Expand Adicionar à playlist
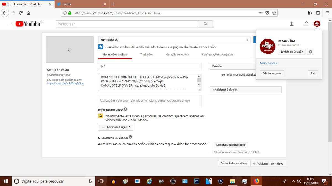The width and height of the screenshot is (332, 186). coord(246,90)
